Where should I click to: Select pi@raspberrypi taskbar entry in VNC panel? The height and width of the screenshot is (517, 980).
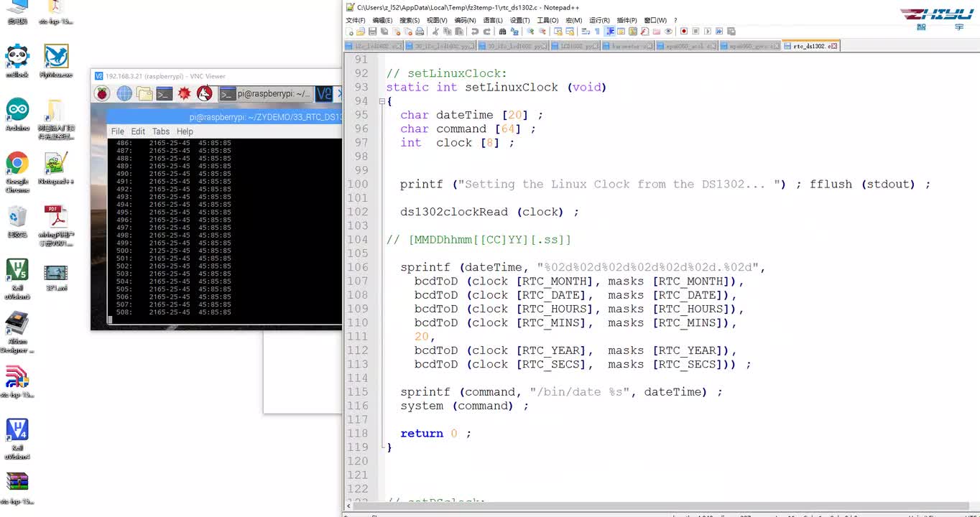pos(266,93)
